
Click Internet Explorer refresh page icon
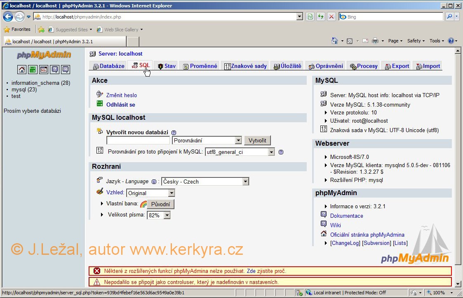tap(321, 17)
